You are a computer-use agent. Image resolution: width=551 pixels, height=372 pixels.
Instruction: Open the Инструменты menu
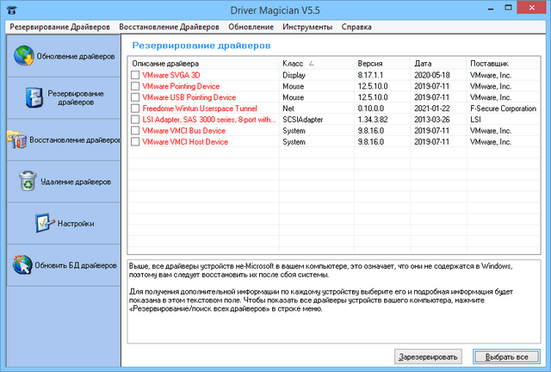click(307, 27)
